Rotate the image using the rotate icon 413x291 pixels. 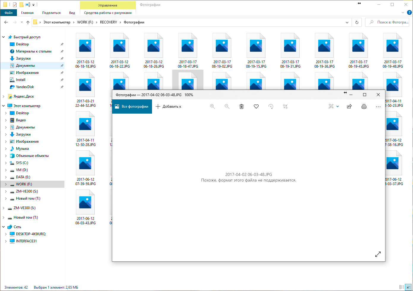point(271,106)
